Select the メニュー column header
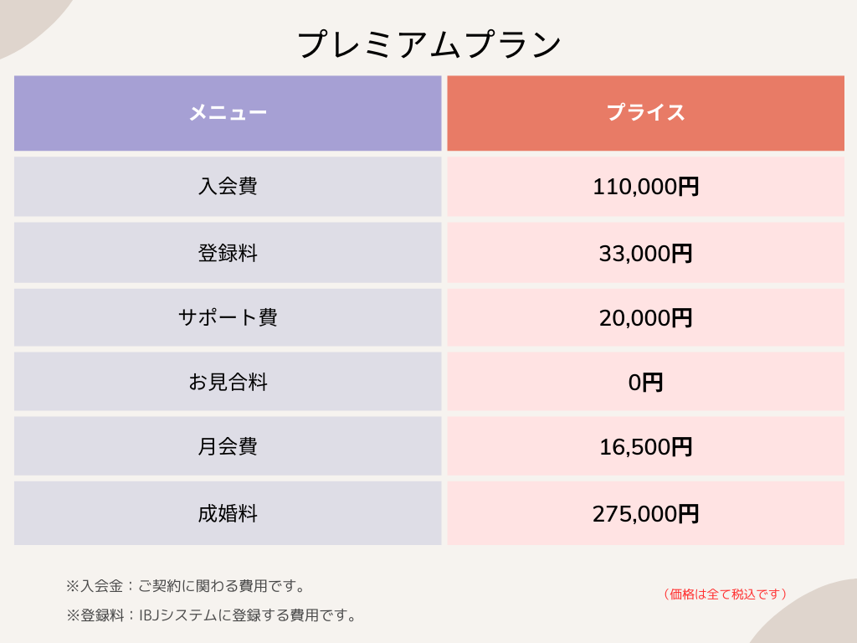The height and width of the screenshot is (643, 857). tap(228, 113)
